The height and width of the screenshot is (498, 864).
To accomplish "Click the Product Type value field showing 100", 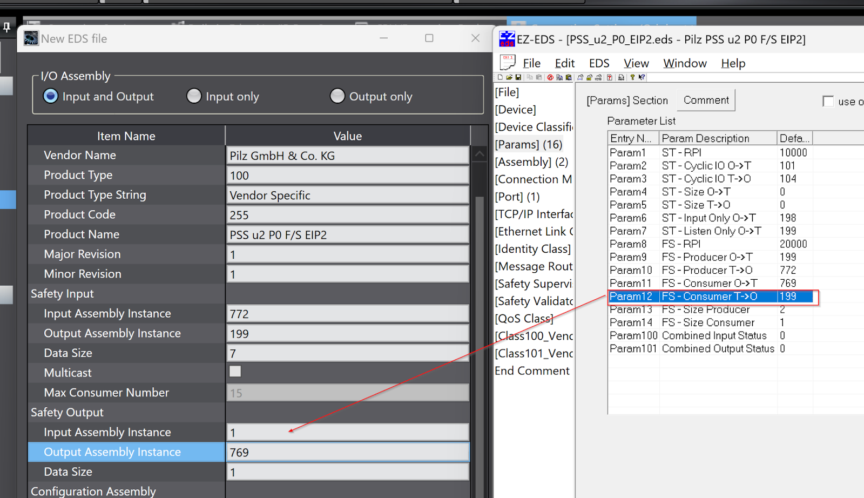I will (348, 176).
